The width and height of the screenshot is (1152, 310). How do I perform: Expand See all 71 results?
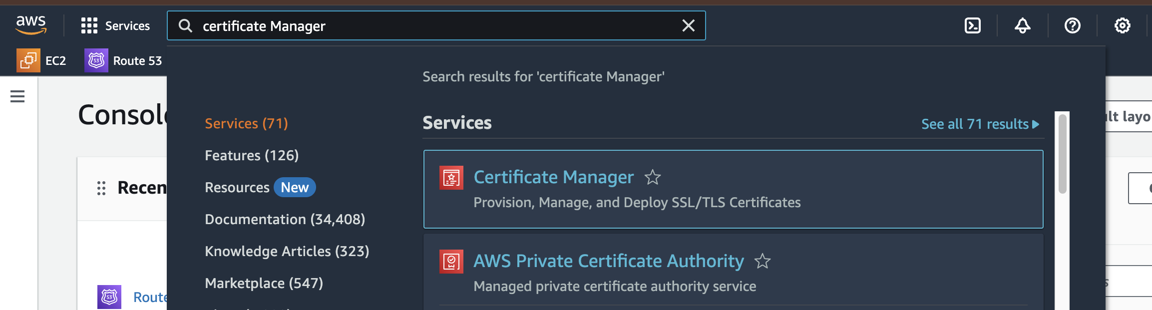[x=980, y=124]
